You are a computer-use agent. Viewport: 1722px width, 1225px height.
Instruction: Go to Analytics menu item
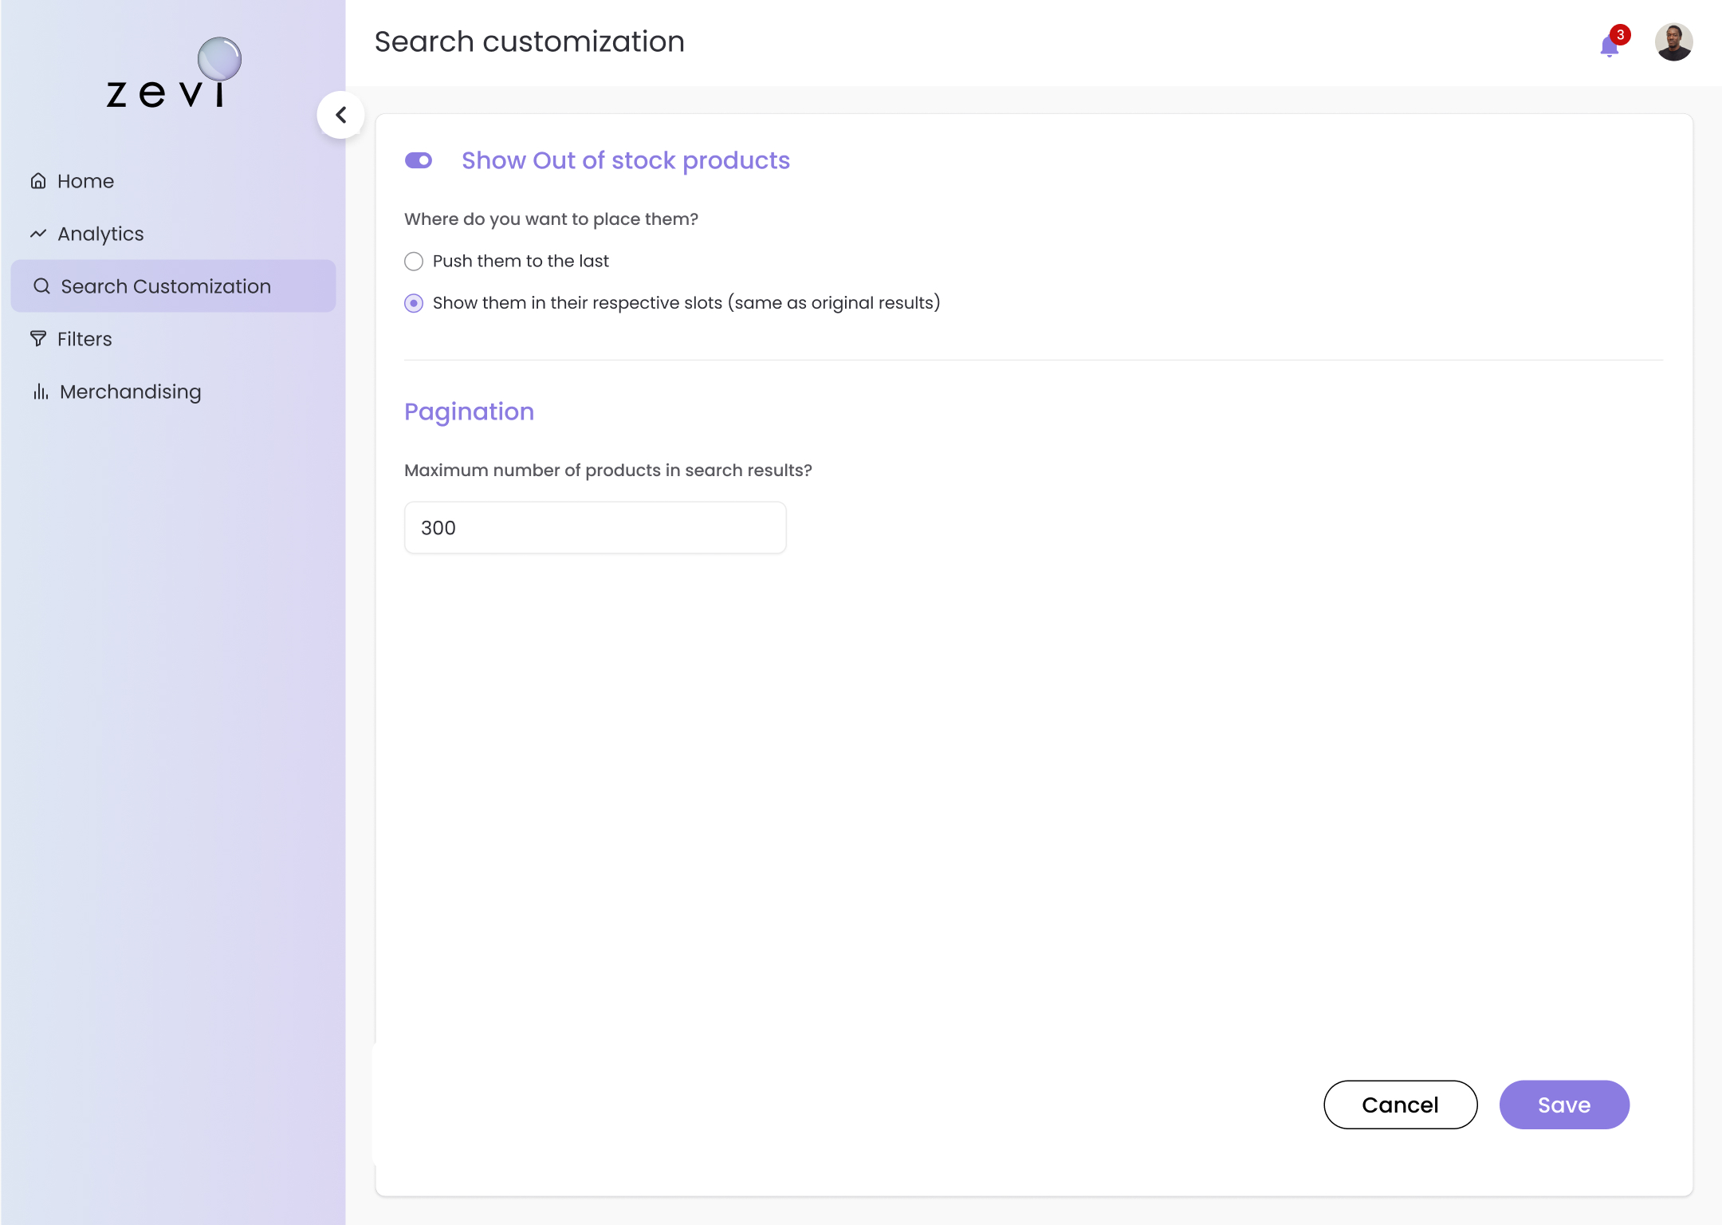(x=100, y=234)
